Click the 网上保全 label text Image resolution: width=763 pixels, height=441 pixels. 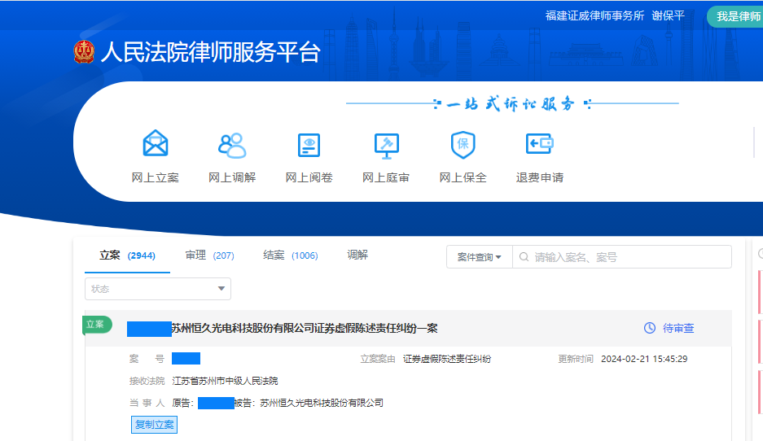click(463, 177)
